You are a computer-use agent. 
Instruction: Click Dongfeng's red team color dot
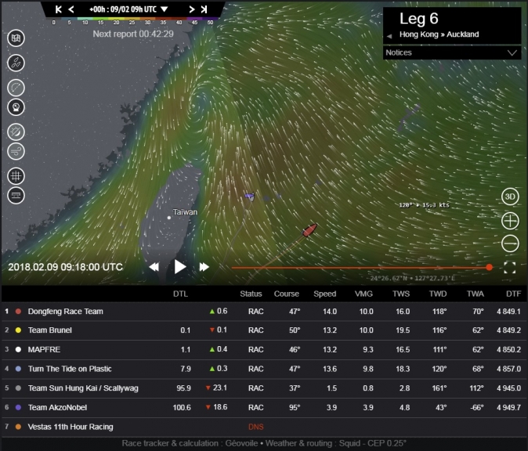pos(18,312)
